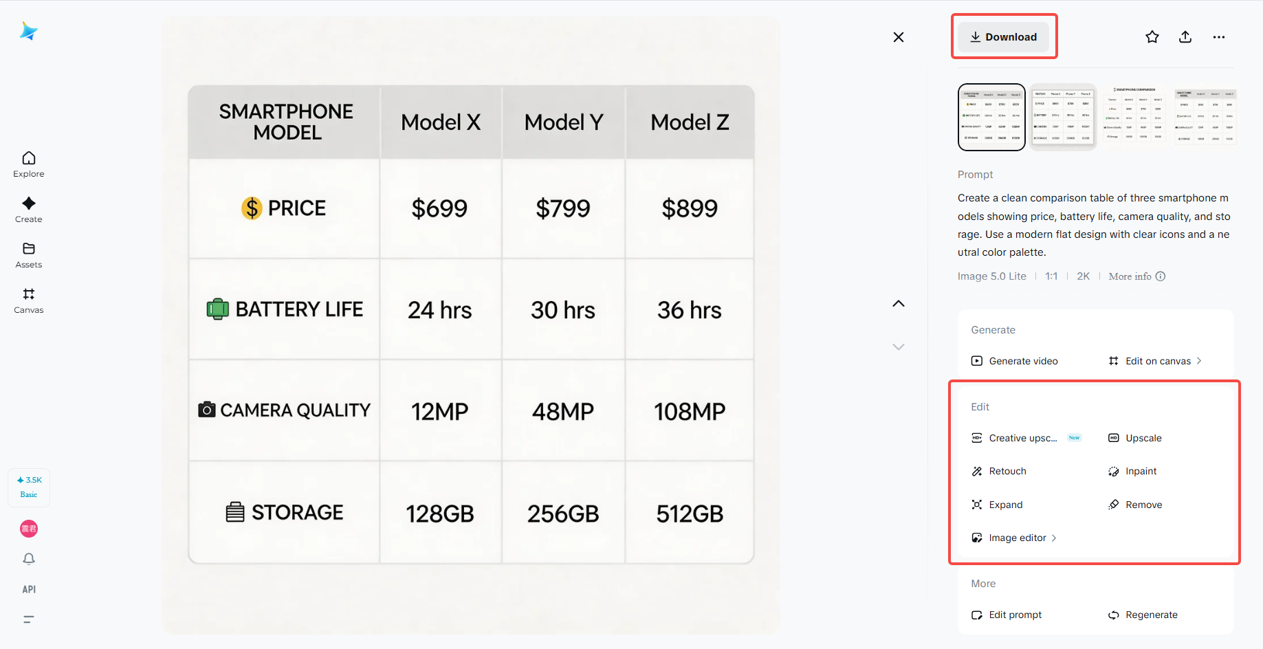Go to next image with down chevron

coord(899,346)
